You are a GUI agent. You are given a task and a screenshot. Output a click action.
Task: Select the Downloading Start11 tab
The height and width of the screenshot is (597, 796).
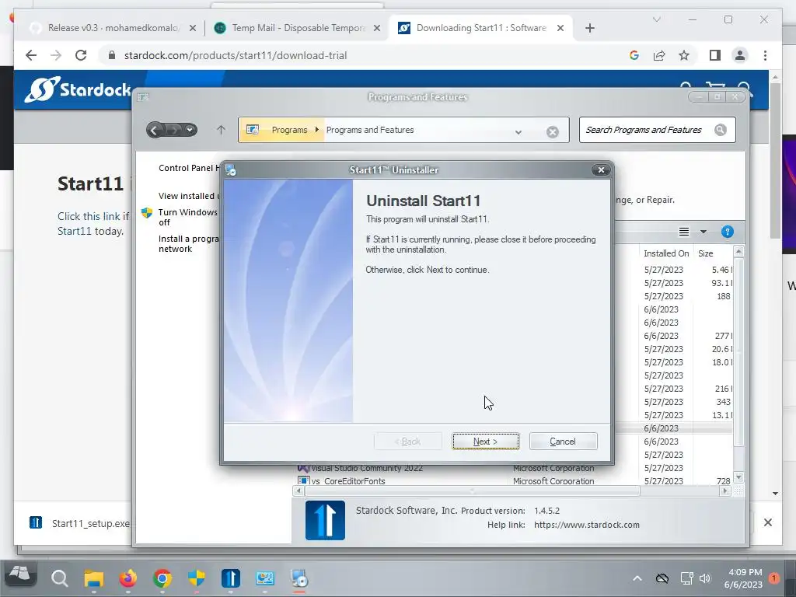(480, 28)
